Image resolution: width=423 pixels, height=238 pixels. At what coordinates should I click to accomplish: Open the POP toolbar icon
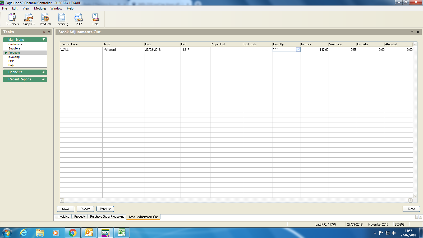click(79, 19)
